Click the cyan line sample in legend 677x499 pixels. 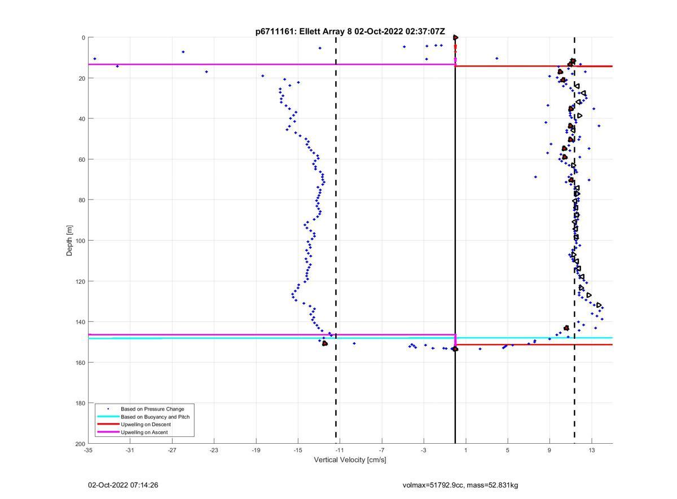pos(108,417)
